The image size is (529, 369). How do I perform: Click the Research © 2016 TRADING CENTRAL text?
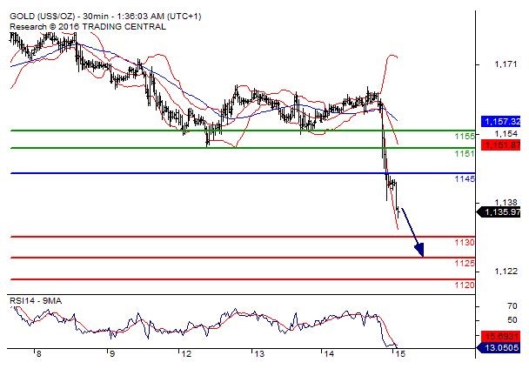(88, 27)
